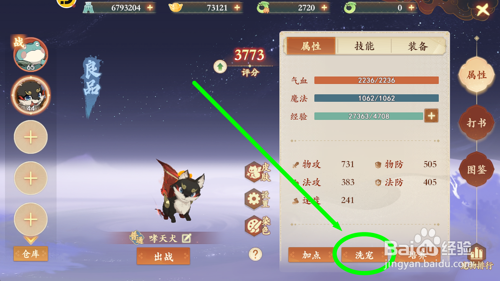
Task: Click the 出战 deploy button
Action: point(163,256)
